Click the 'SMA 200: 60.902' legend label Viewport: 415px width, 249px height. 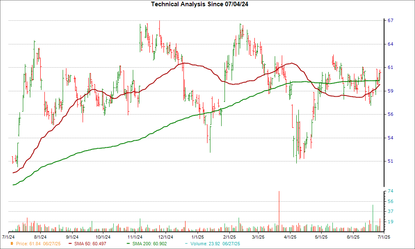click(x=149, y=244)
